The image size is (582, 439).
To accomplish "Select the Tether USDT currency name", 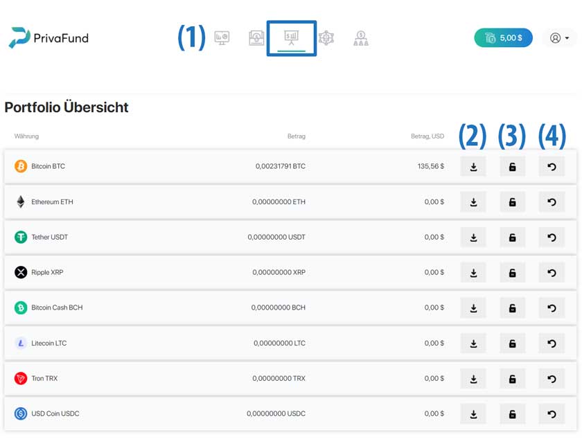I will point(50,237).
